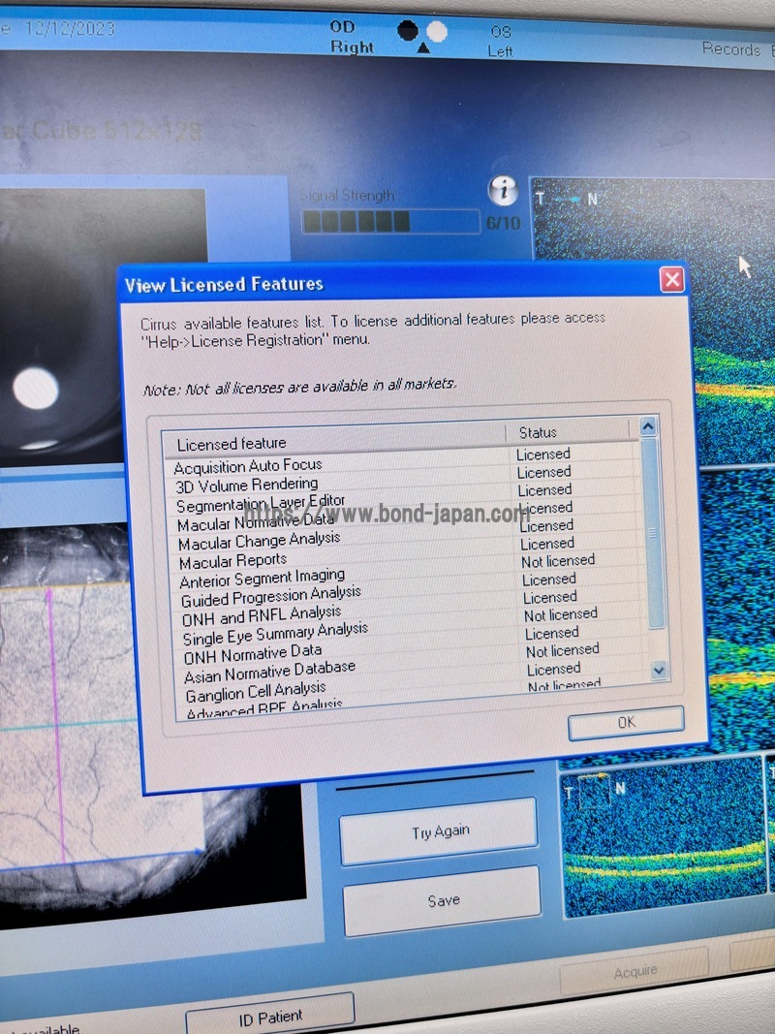Screen dimensions: 775x1034
Task: Click the Try Again button
Action: click(x=439, y=831)
